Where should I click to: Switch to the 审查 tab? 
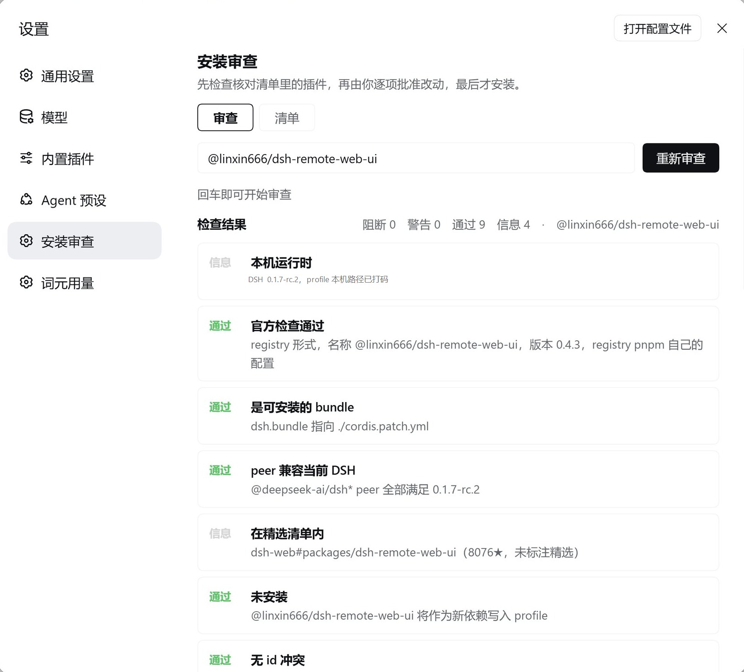tap(225, 118)
